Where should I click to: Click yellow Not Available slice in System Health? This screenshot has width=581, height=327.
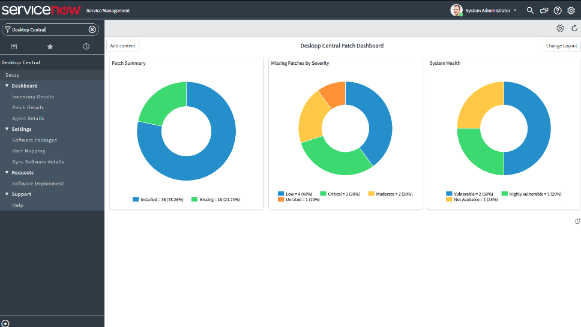(478, 104)
